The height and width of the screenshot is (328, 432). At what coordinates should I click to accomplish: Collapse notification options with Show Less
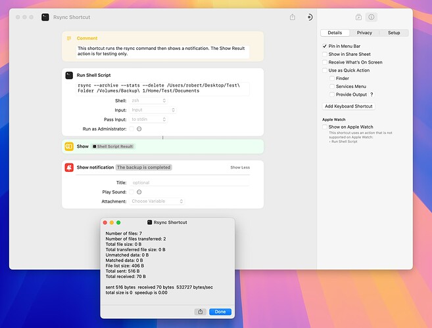click(240, 167)
